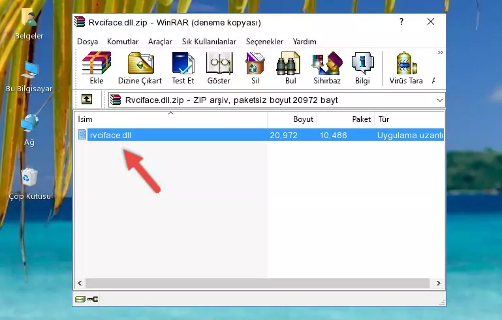The width and height of the screenshot is (502, 320).
Task: Expand the toolbar overflow chevron
Action: coord(441,52)
